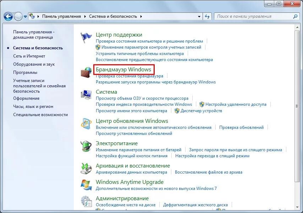Open Часы, язык и регион category
Screen dimensions: 303x213
click(x=33, y=106)
